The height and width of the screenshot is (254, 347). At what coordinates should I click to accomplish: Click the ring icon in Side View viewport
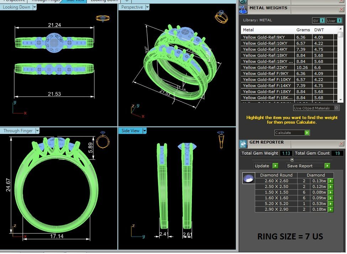coord(221,140)
